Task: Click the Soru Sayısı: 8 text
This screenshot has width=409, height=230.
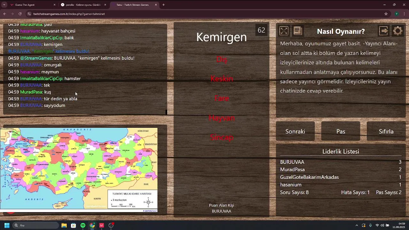Action: click(294, 192)
